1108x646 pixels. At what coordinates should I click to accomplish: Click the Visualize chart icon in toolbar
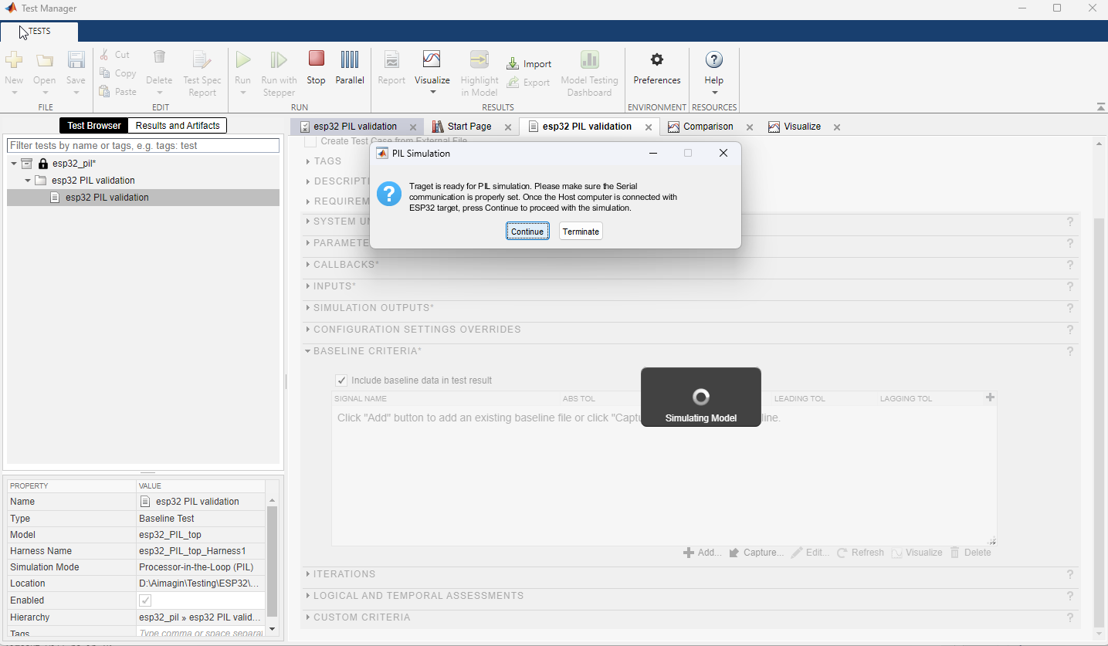coord(432,59)
